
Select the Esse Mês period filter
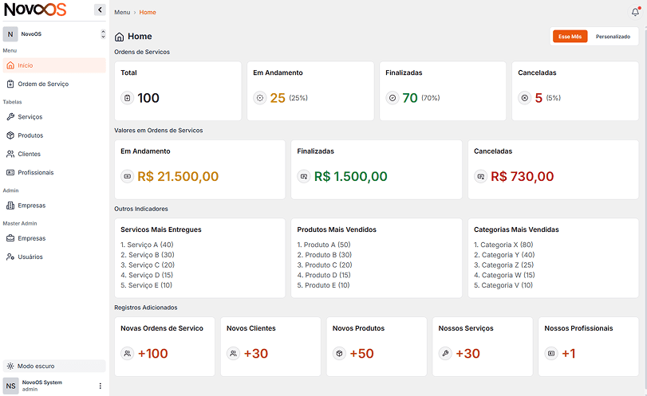[570, 37]
